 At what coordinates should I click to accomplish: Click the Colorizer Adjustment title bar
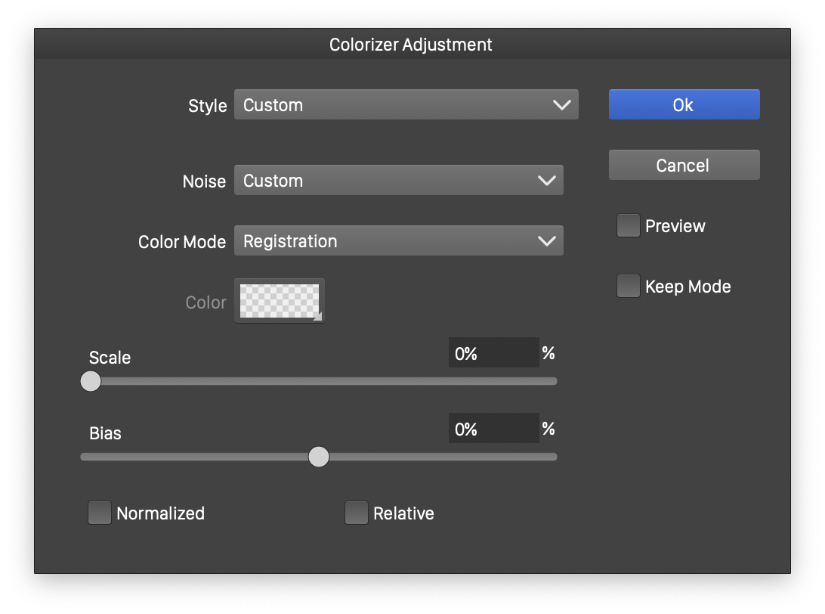(x=411, y=45)
